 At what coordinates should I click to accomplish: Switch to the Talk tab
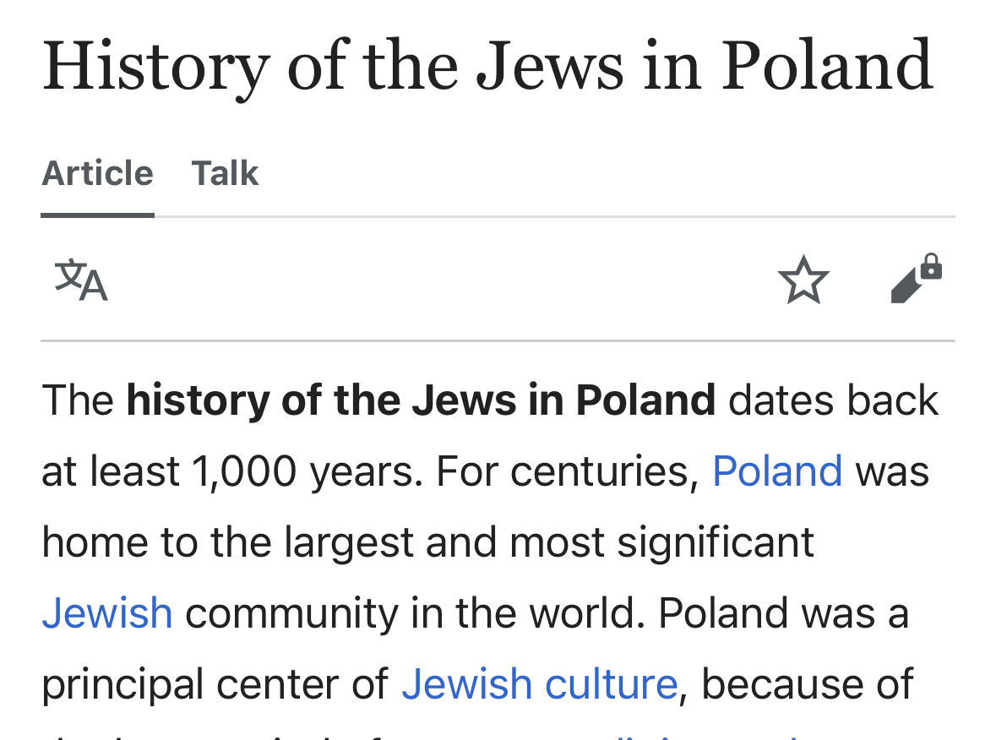tap(225, 174)
